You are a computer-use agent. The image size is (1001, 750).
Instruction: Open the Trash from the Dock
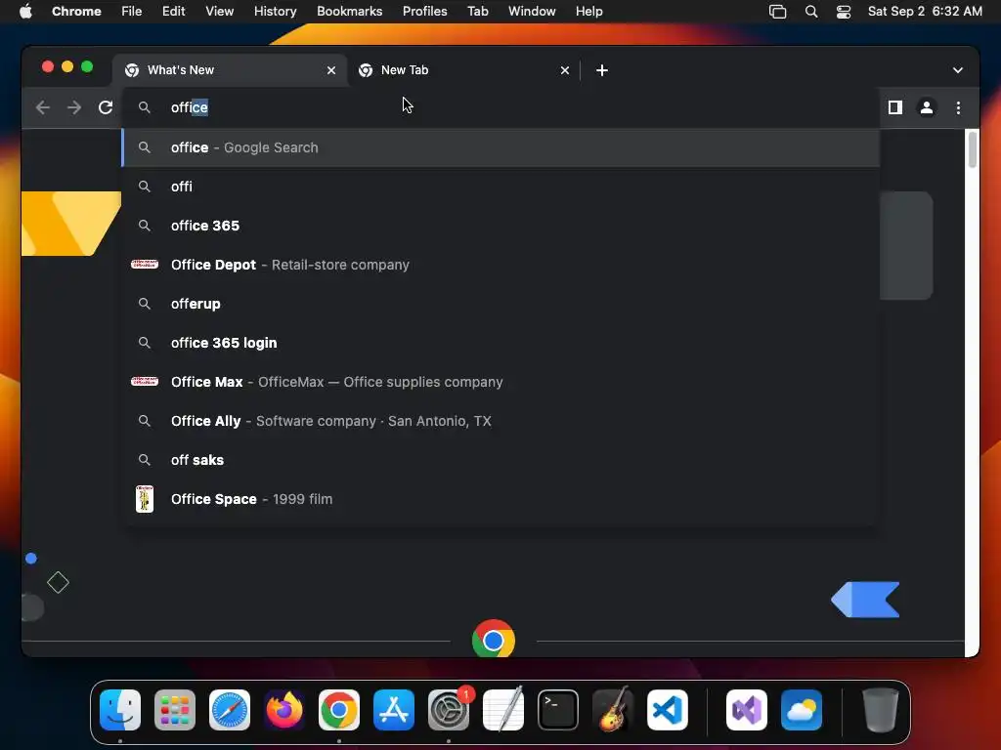(881, 710)
